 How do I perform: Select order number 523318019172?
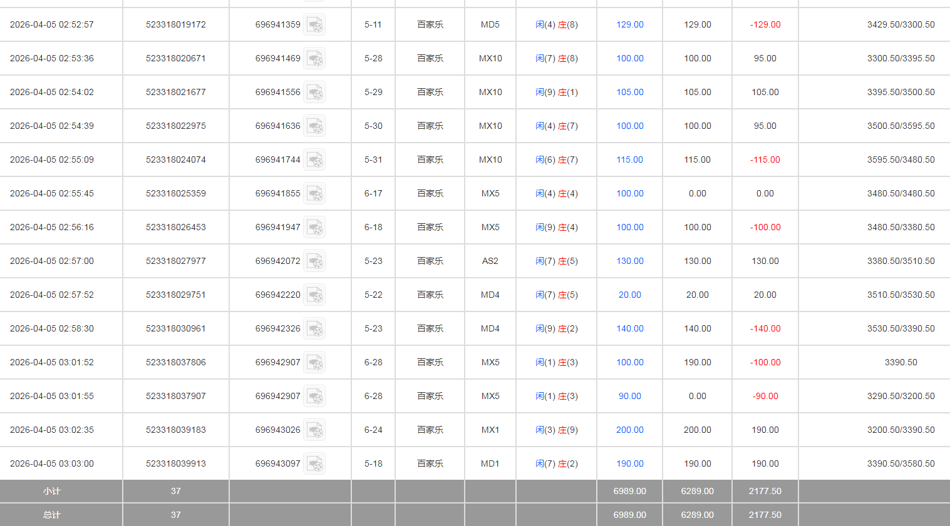(x=175, y=24)
